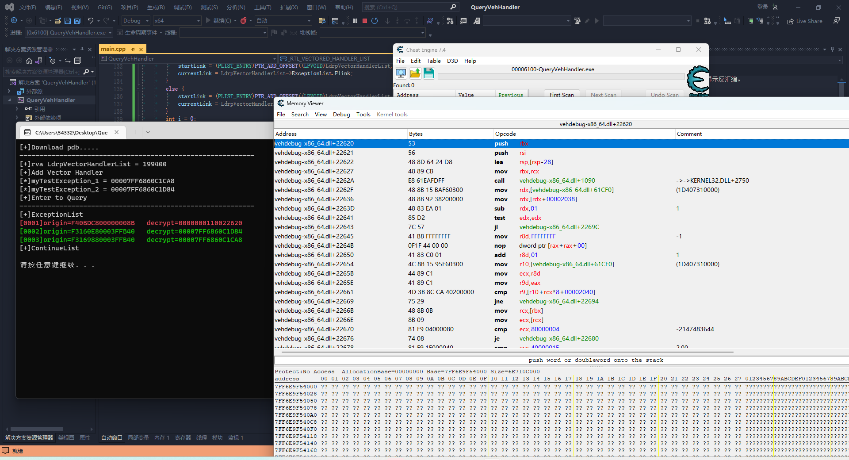Toggle sync with active document icon
This screenshot has height=460, width=849.
[x=68, y=61]
